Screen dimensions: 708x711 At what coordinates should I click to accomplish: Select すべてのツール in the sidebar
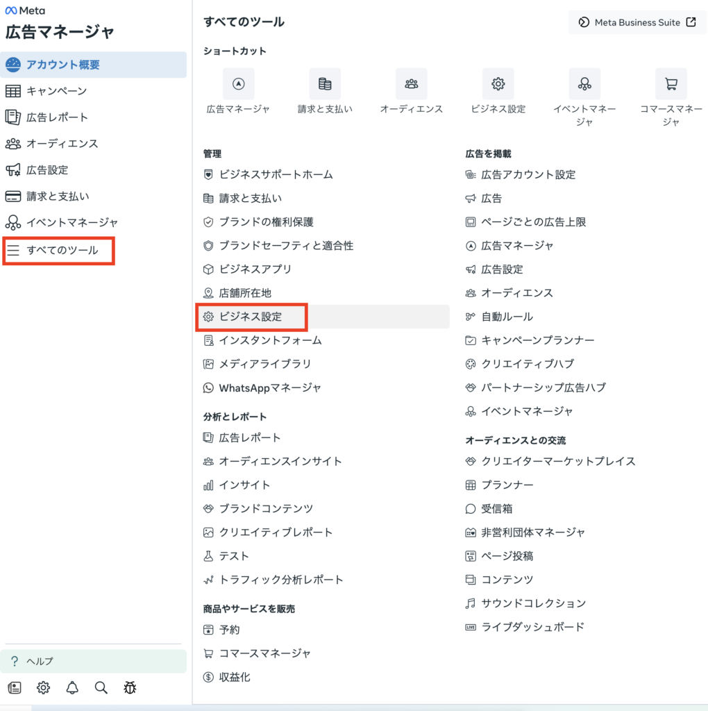[x=59, y=250]
